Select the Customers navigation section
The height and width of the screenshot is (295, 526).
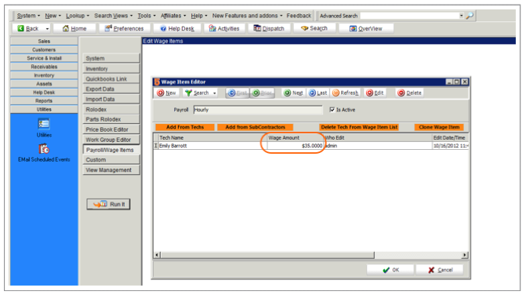44,49
